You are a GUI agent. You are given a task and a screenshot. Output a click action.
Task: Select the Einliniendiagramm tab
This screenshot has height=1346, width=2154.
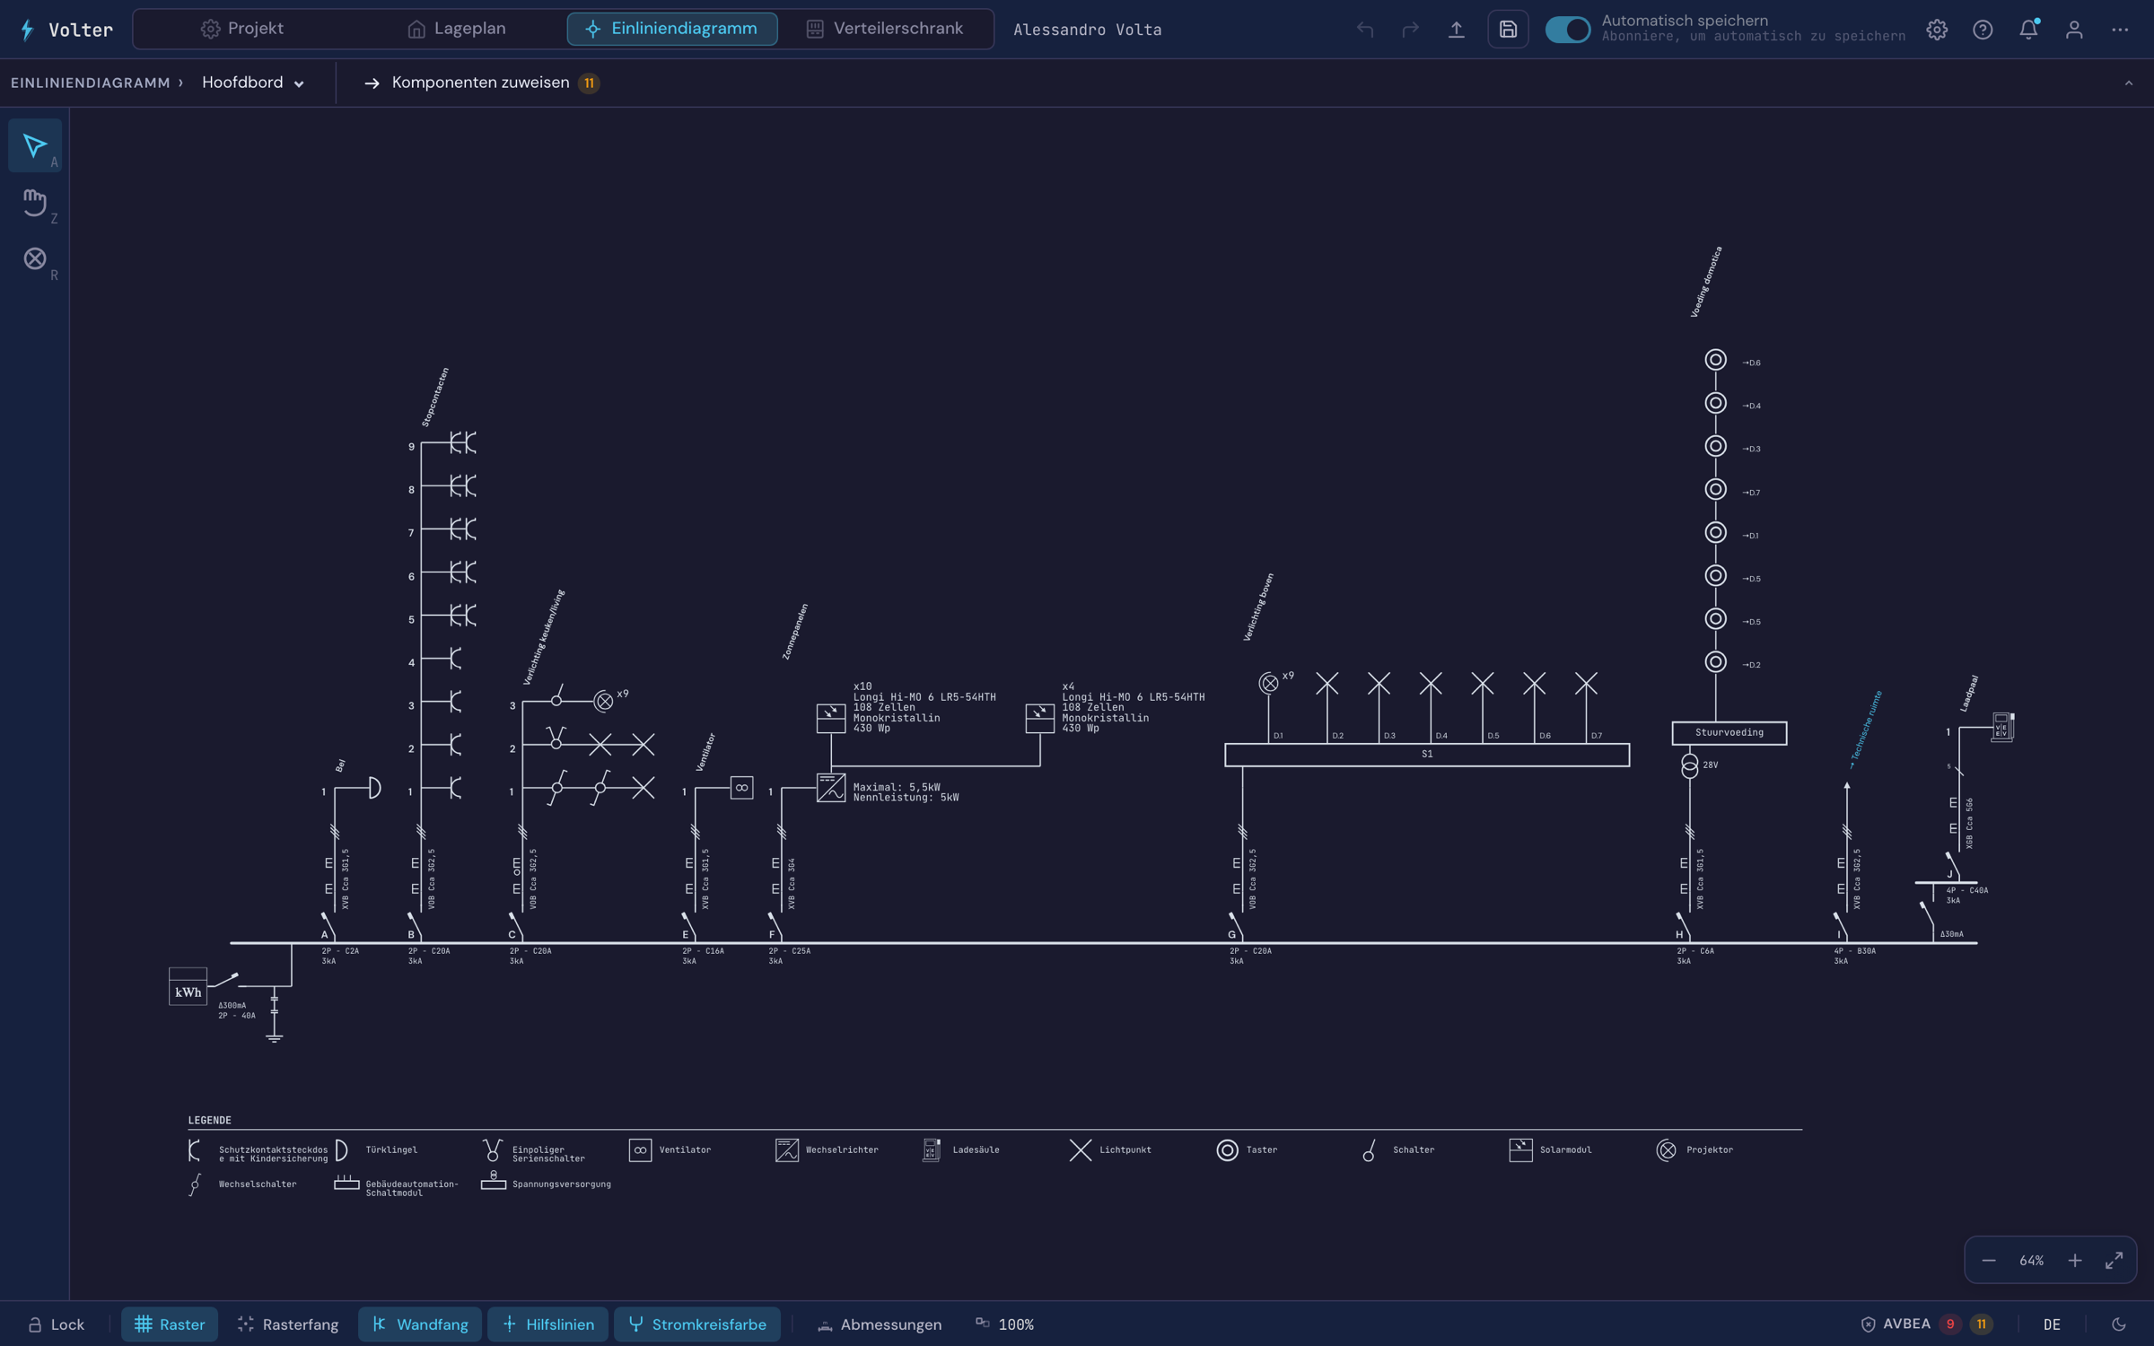pyautogui.click(x=672, y=29)
